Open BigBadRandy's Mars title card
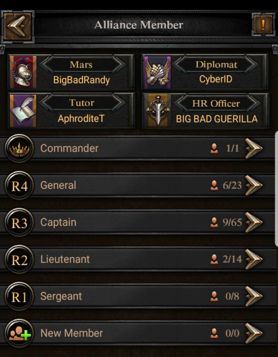 71,72
